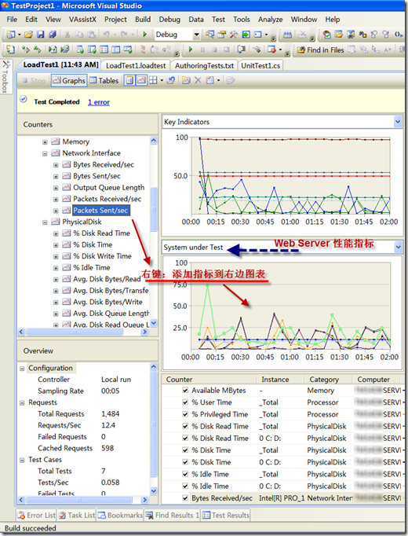Collapse the Network Interface category
Image resolution: width=408 pixels, height=536 pixels.
[45, 153]
